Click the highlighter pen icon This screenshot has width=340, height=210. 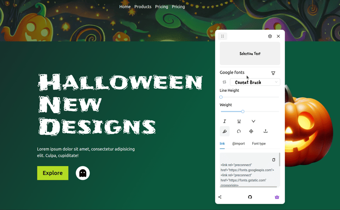224,131
